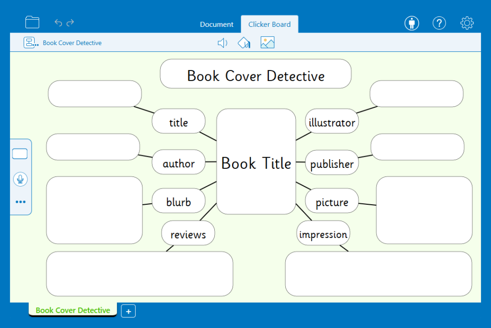Select the paint fill bucket icon
This screenshot has width=491, height=328.
coord(244,43)
